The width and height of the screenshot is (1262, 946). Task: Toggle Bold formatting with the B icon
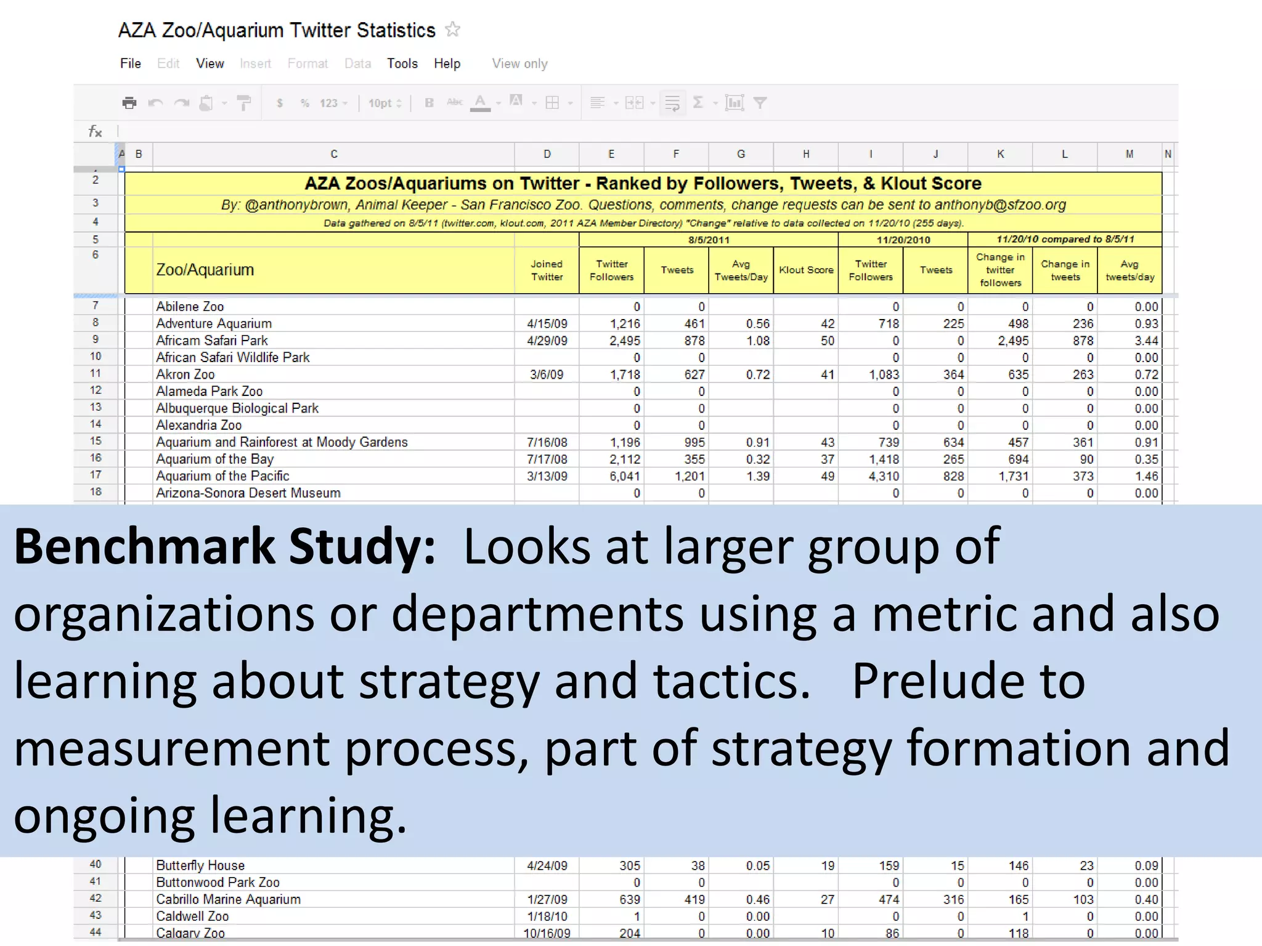(429, 103)
